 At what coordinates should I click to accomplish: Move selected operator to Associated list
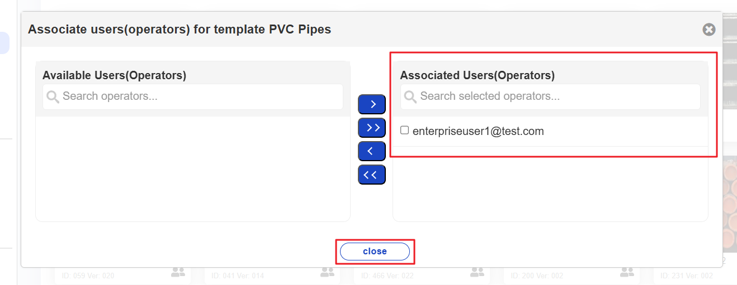point(372,104)
